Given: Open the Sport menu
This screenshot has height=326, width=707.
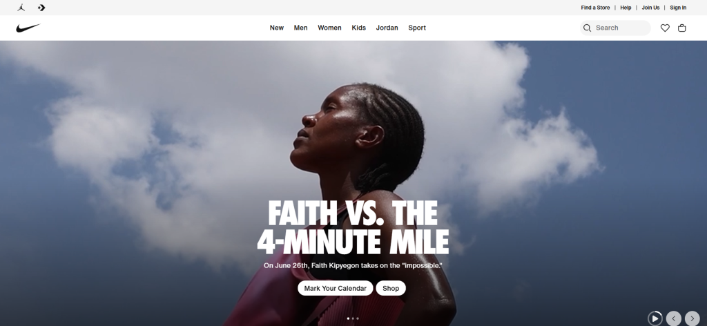Looking at the screenshot, I should point(417,28).
